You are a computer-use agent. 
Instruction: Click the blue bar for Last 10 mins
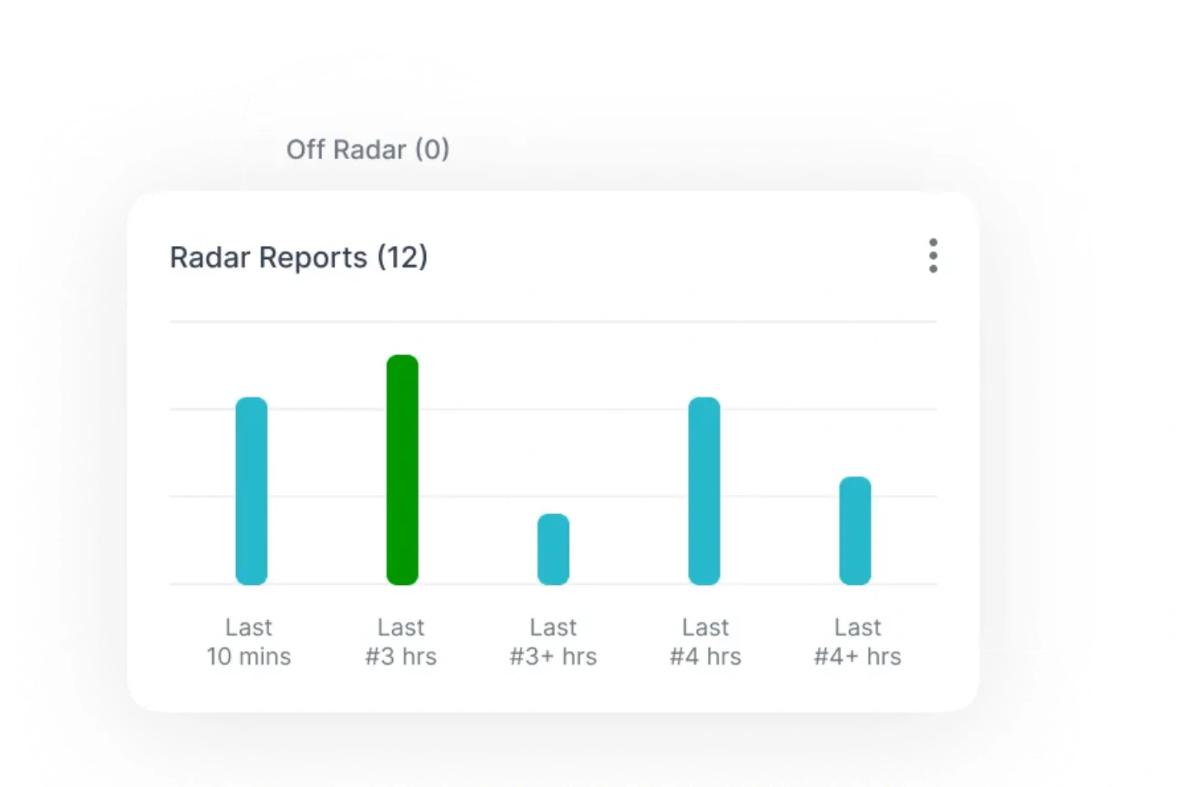coord(251,491)
